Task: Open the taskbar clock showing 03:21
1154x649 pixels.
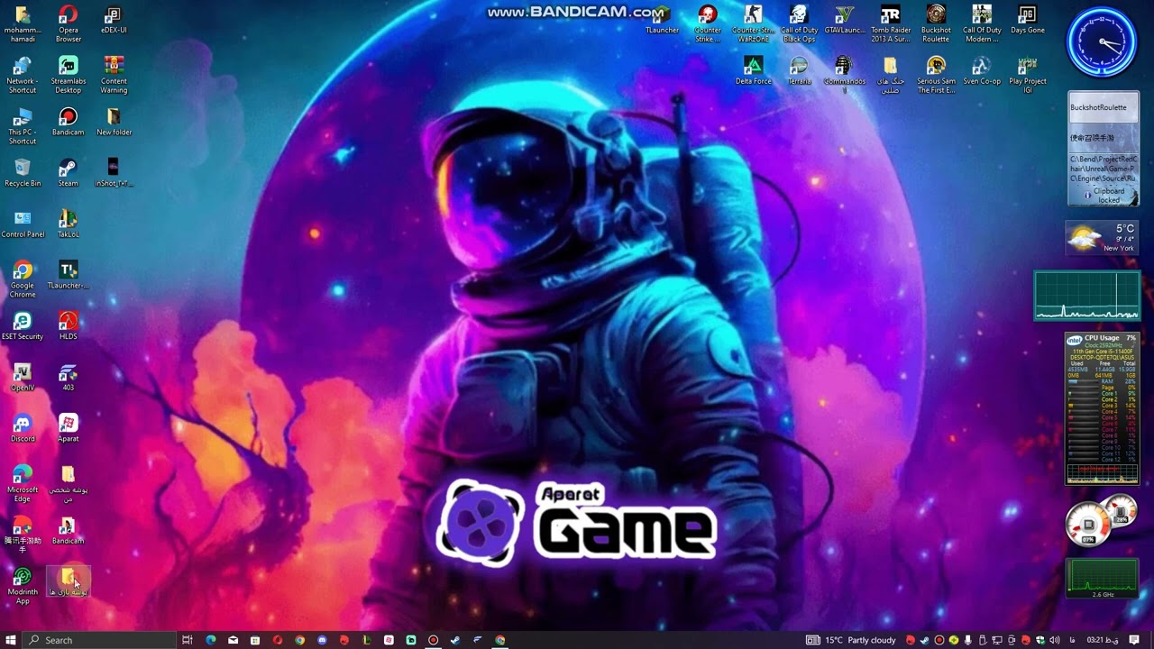Action: (x=1103, y=640)
